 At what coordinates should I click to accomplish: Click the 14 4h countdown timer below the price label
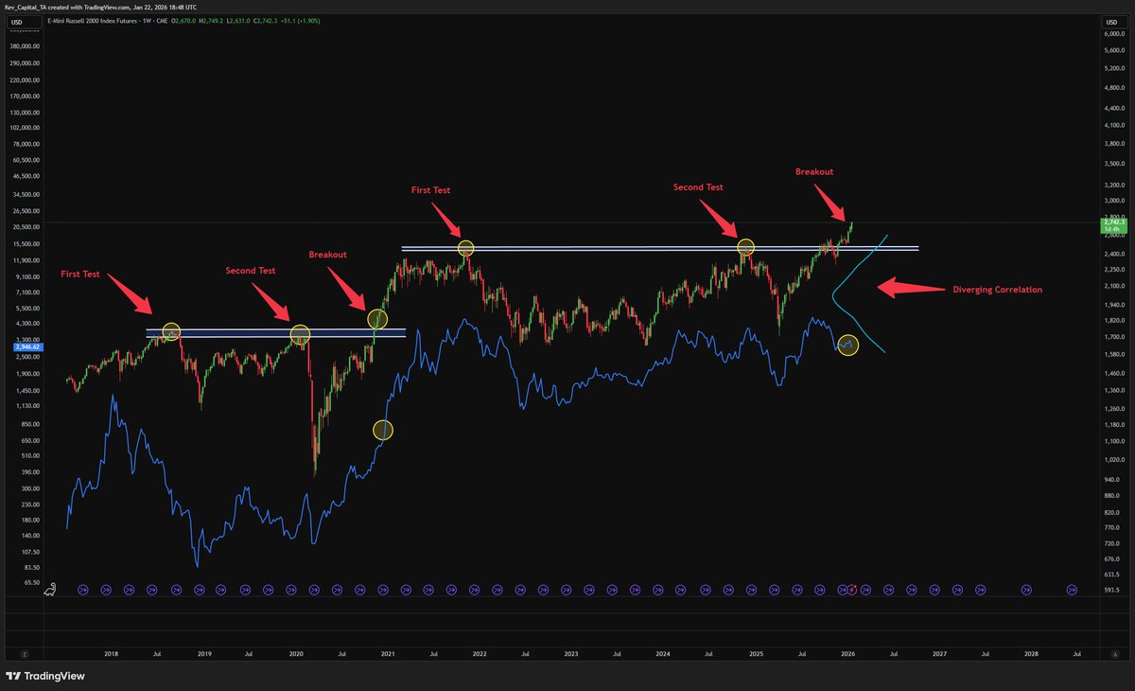[x=1112, y=230]
